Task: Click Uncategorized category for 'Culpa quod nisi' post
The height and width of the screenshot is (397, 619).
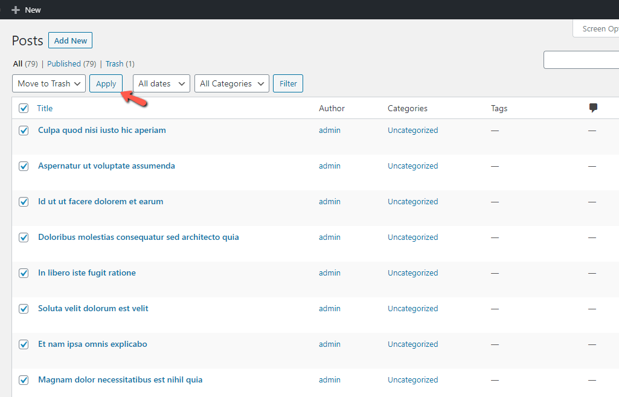Action: tap(413, 130)
